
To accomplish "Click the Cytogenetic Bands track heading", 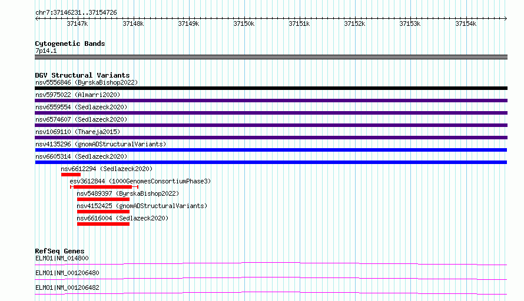I will pyautogui.click(x=70, y=44).
